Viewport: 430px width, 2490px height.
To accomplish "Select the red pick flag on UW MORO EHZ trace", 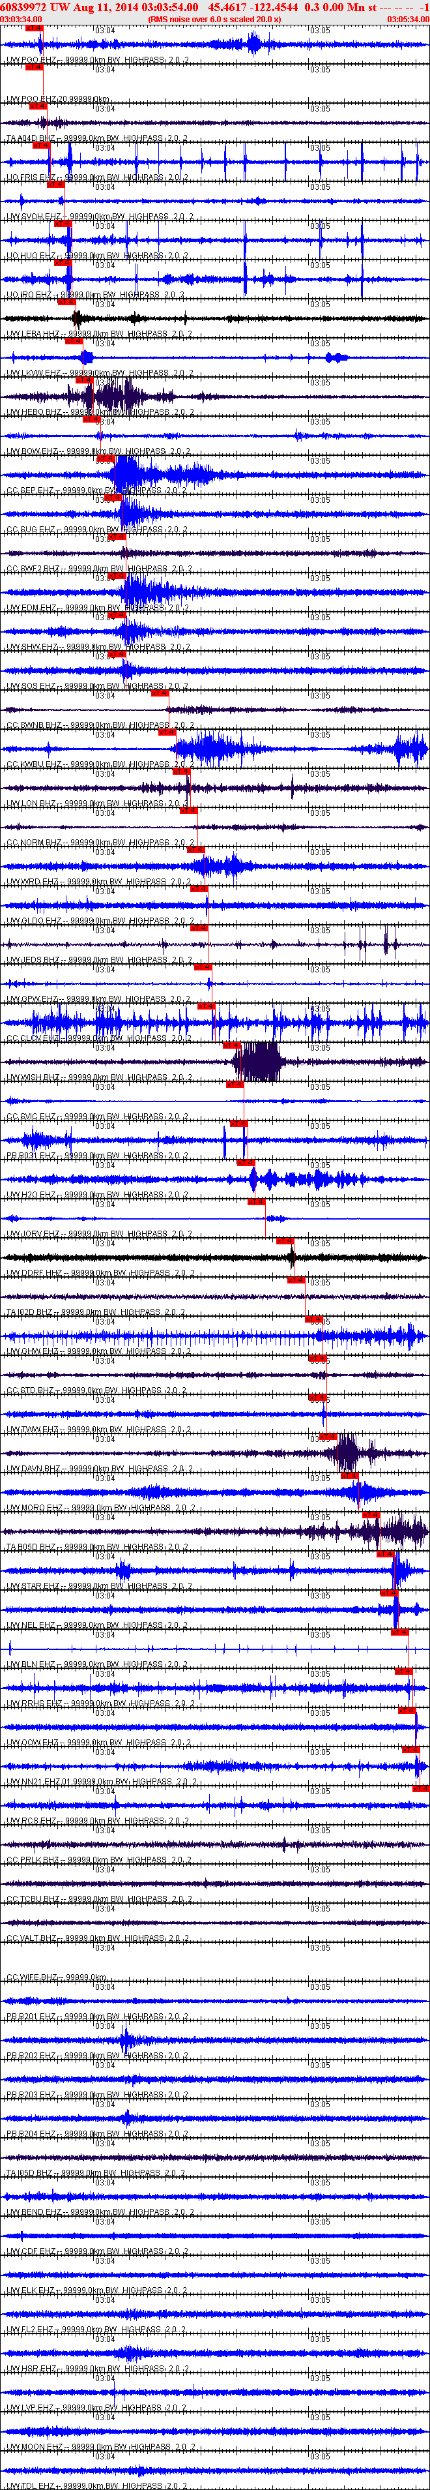I will pyautogui.click(x=350, y=1475).
